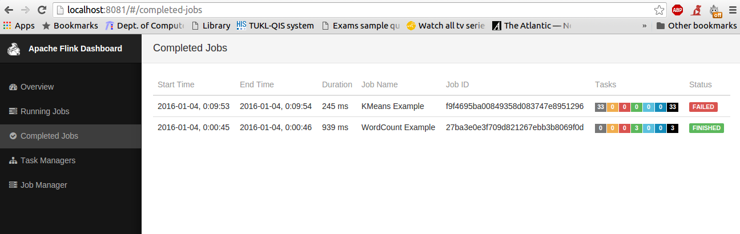Go to the Running Jobs page
This screenshot has width=740, height=234.
[x=45, y=112]
